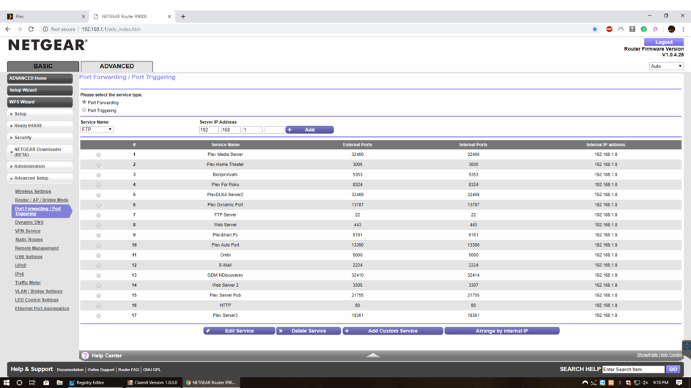Switch to the Plex browser tab
Viewport: 691px width, 388px height.
[44, 16]
